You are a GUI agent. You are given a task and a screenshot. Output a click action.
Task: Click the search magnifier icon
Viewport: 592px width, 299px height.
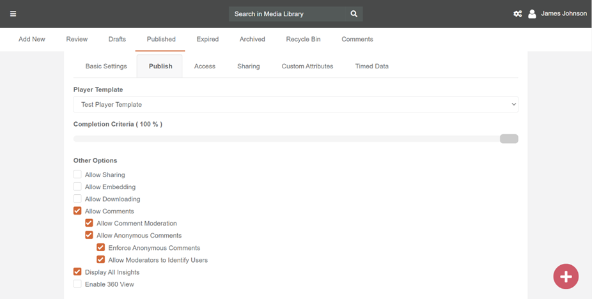tap(354, 13)
